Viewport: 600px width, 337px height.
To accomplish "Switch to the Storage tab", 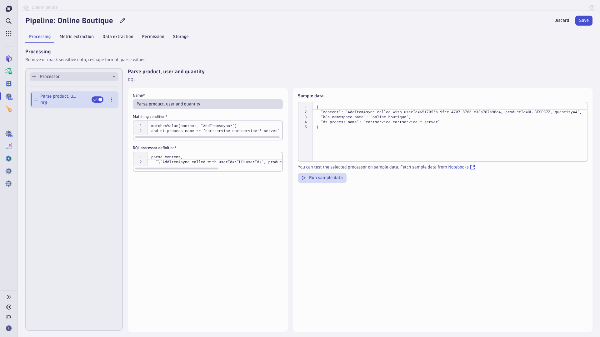I will point(181,37).
